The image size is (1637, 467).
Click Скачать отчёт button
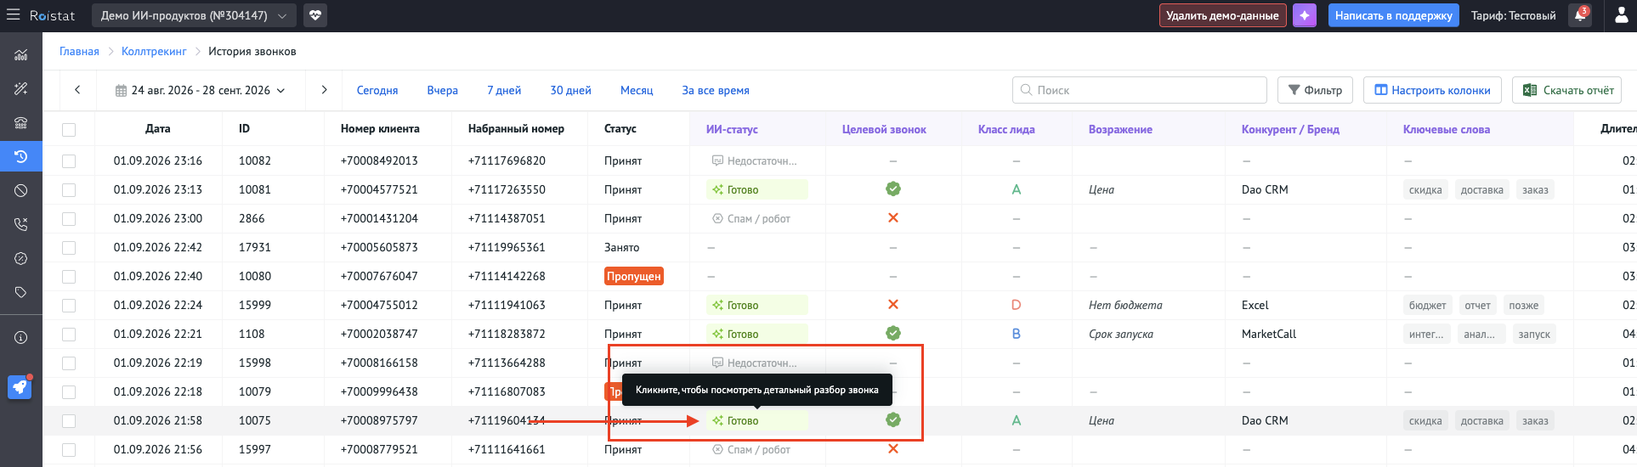[x=1566, y=90]
